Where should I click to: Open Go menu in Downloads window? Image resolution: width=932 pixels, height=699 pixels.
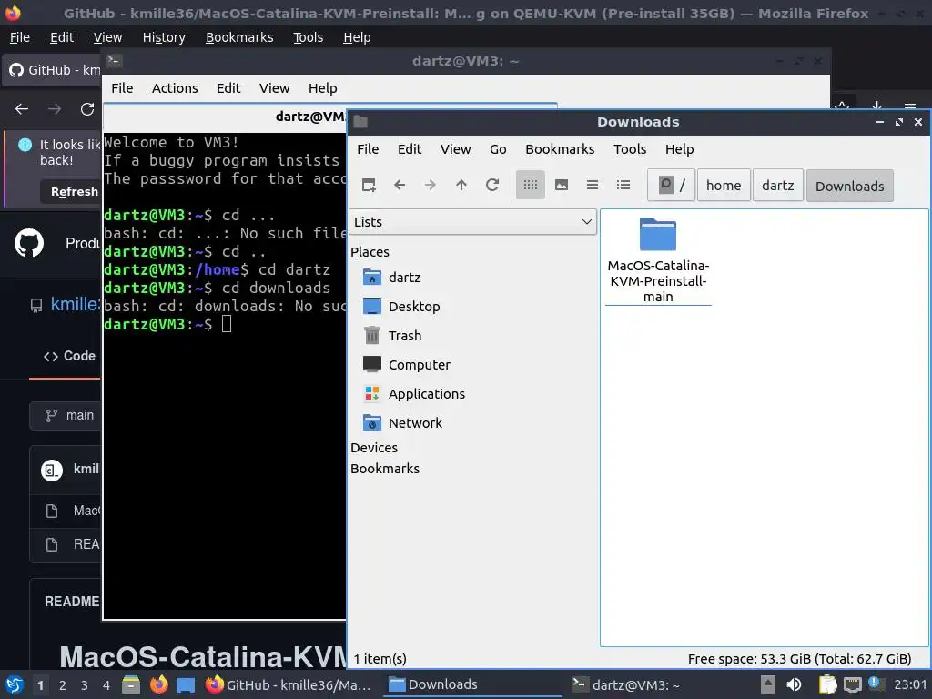click(x=498, y=149)
